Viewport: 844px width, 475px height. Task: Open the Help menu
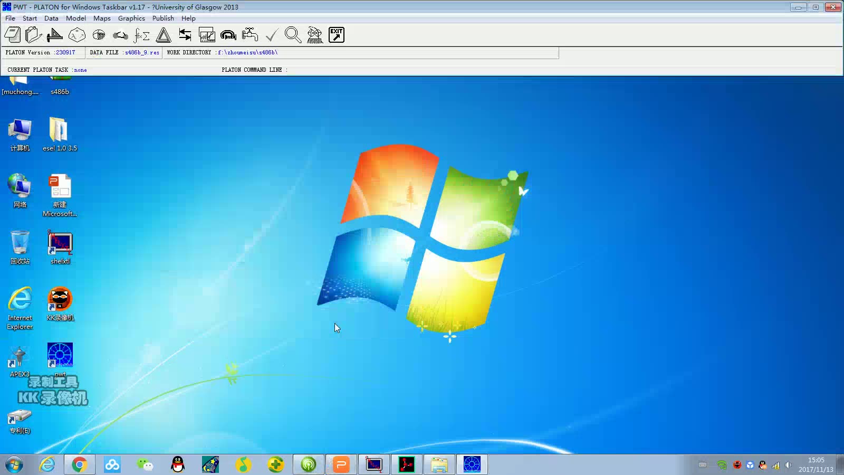[x=188, y=18]
